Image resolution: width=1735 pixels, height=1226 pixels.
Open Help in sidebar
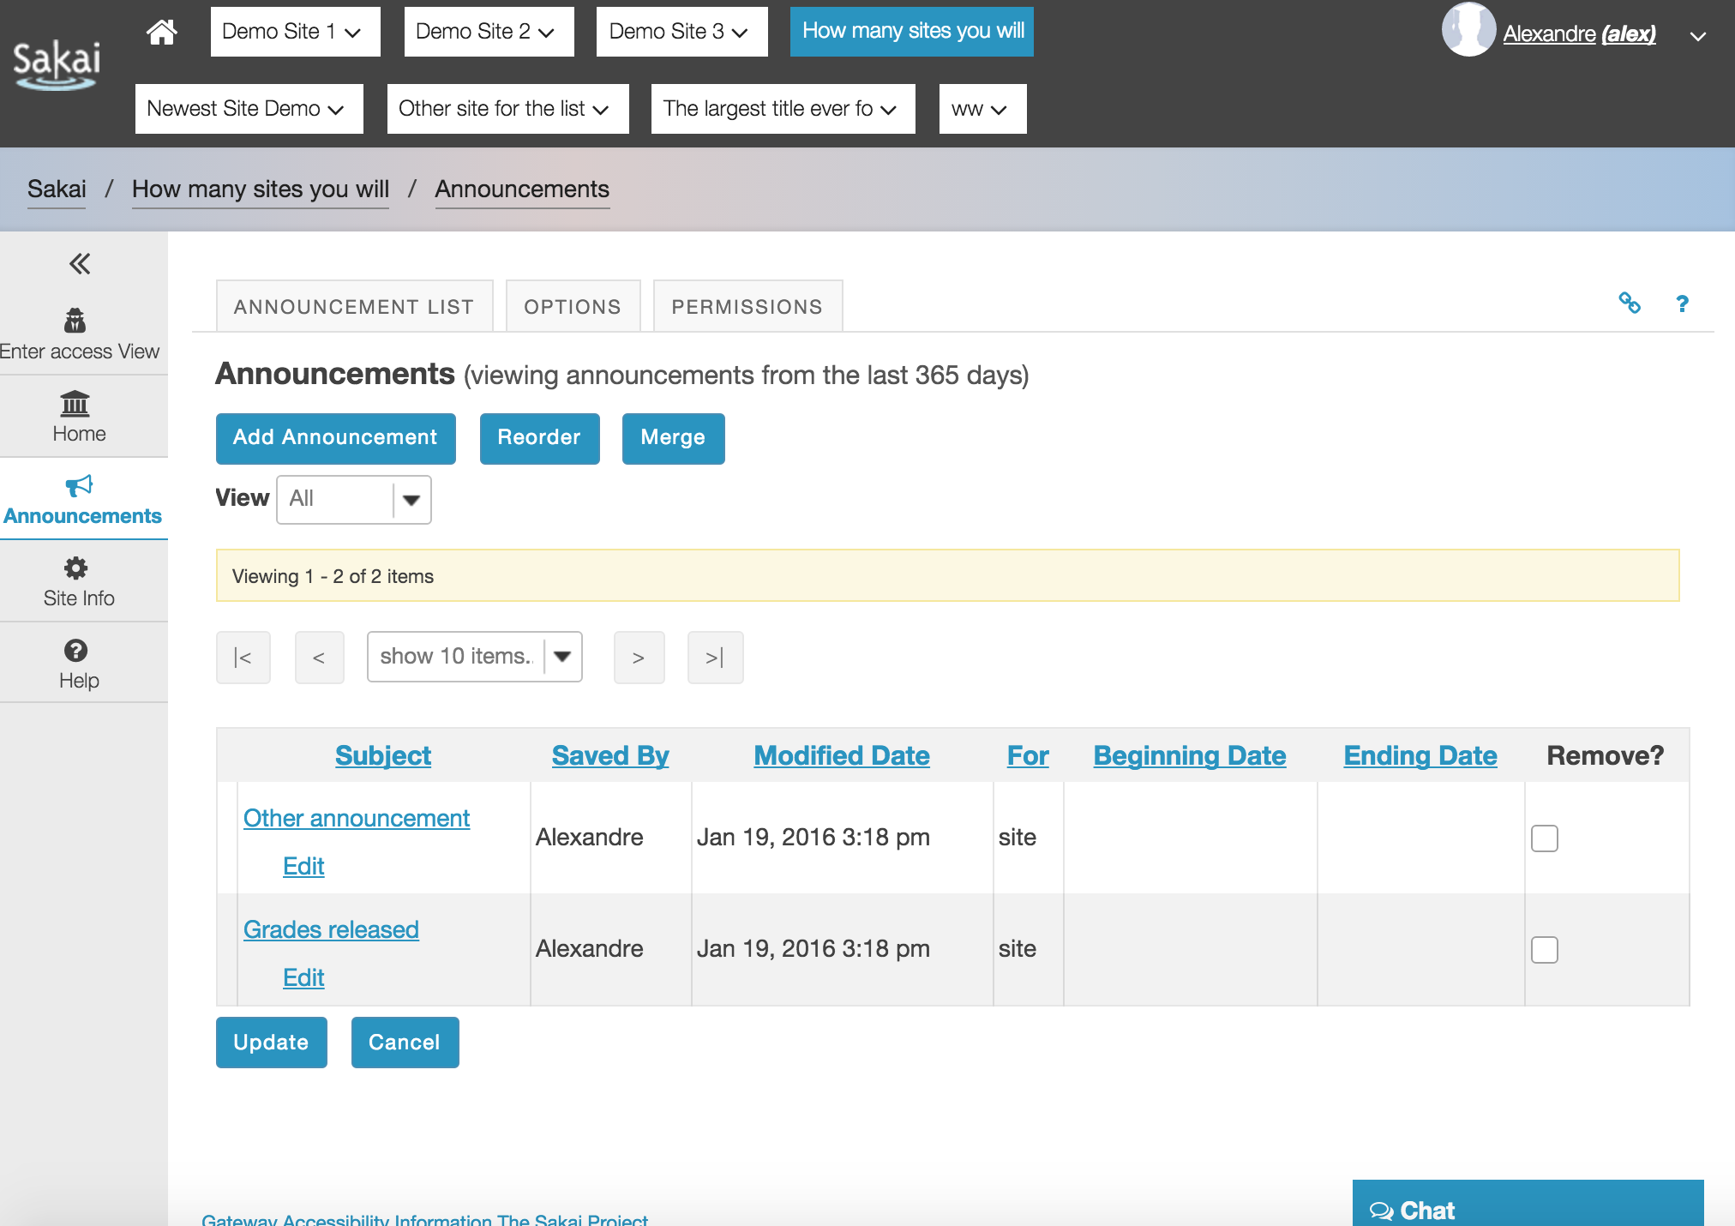tap(79, 664)
